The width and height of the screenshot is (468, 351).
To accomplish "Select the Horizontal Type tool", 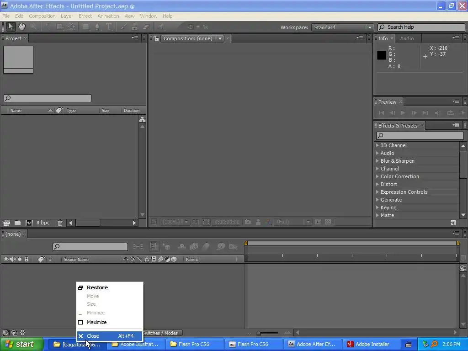I will pos(109,27).
